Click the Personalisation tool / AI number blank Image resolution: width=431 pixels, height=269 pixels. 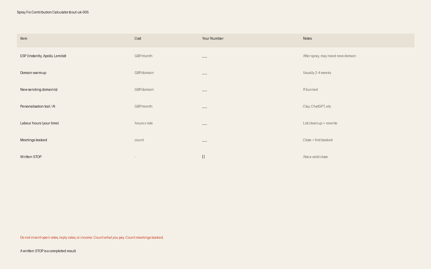click(x=204, y=107)
